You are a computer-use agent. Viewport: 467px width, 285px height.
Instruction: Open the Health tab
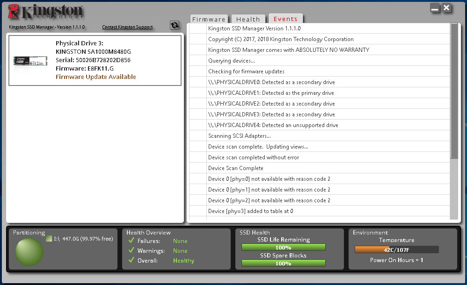coord(248,19)
